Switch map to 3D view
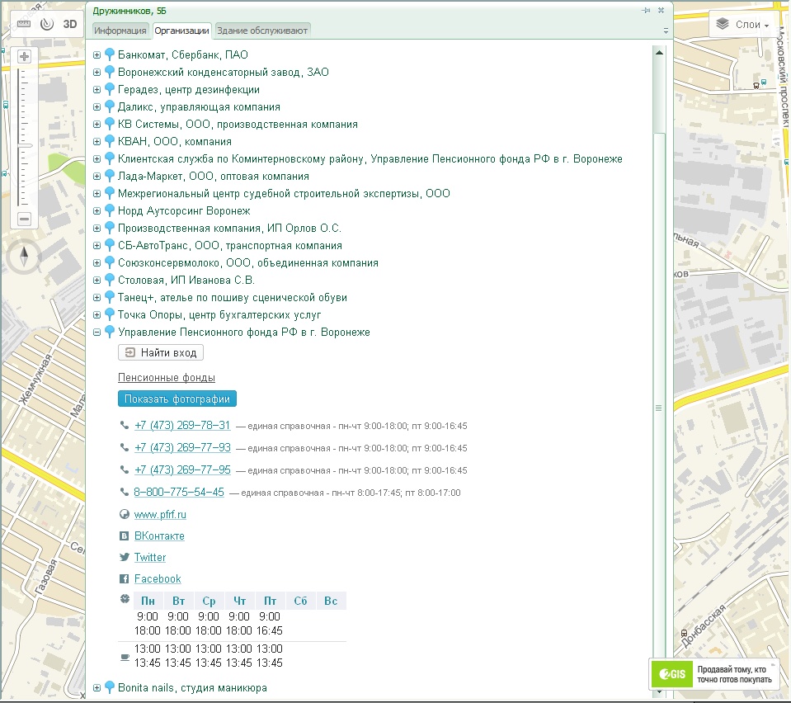Viewport: 791px width, 703px height. point(69,24)
